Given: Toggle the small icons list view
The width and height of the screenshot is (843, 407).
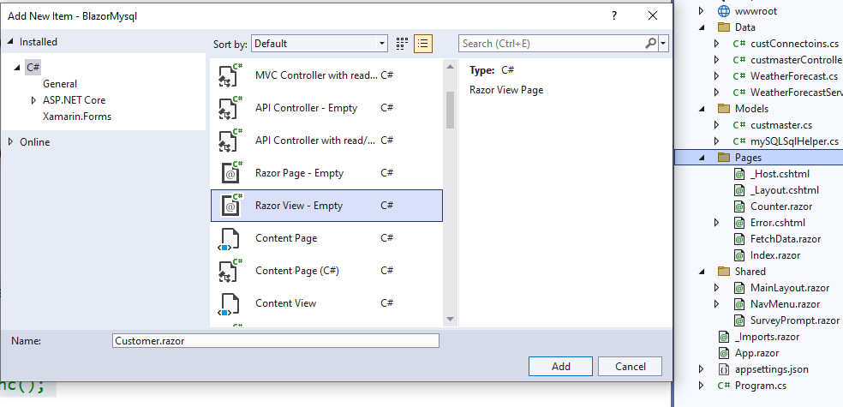Looking at the screenshot, I should click(423, 44).
